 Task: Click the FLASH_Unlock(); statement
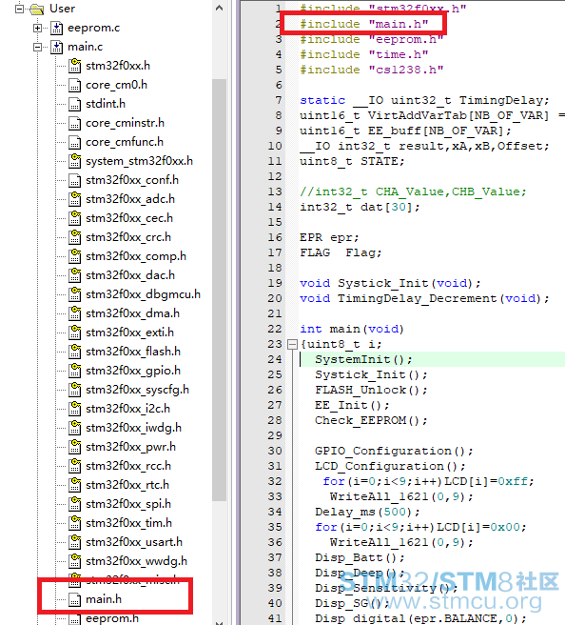click(x=371, y=390)
